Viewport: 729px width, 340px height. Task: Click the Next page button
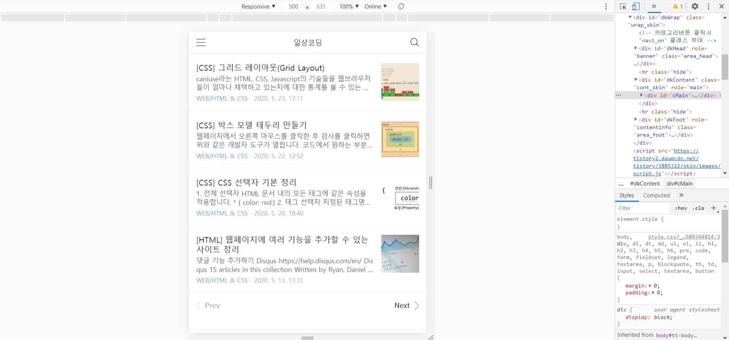[406, 306]
